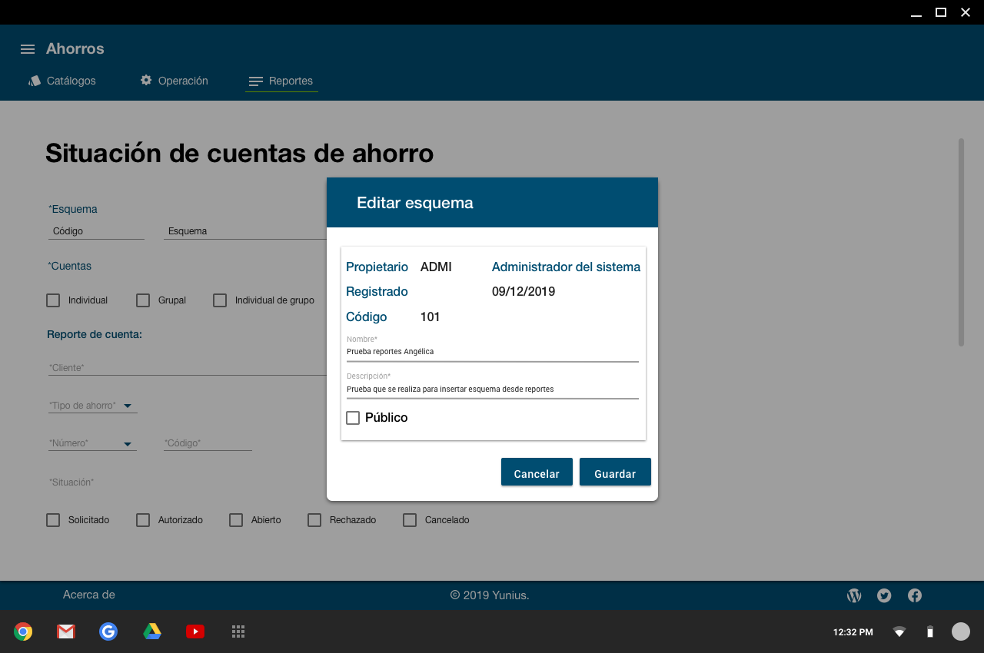
Task: Open the Facebook link in footer
Action: [915, 595]
